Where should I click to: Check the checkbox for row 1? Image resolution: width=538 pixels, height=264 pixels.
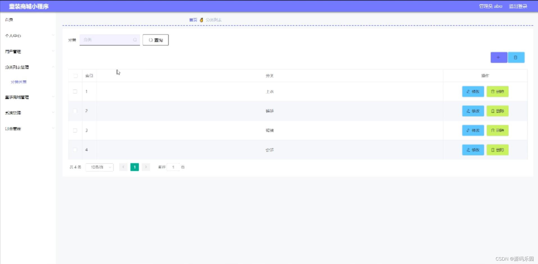[x=75, y=92]
